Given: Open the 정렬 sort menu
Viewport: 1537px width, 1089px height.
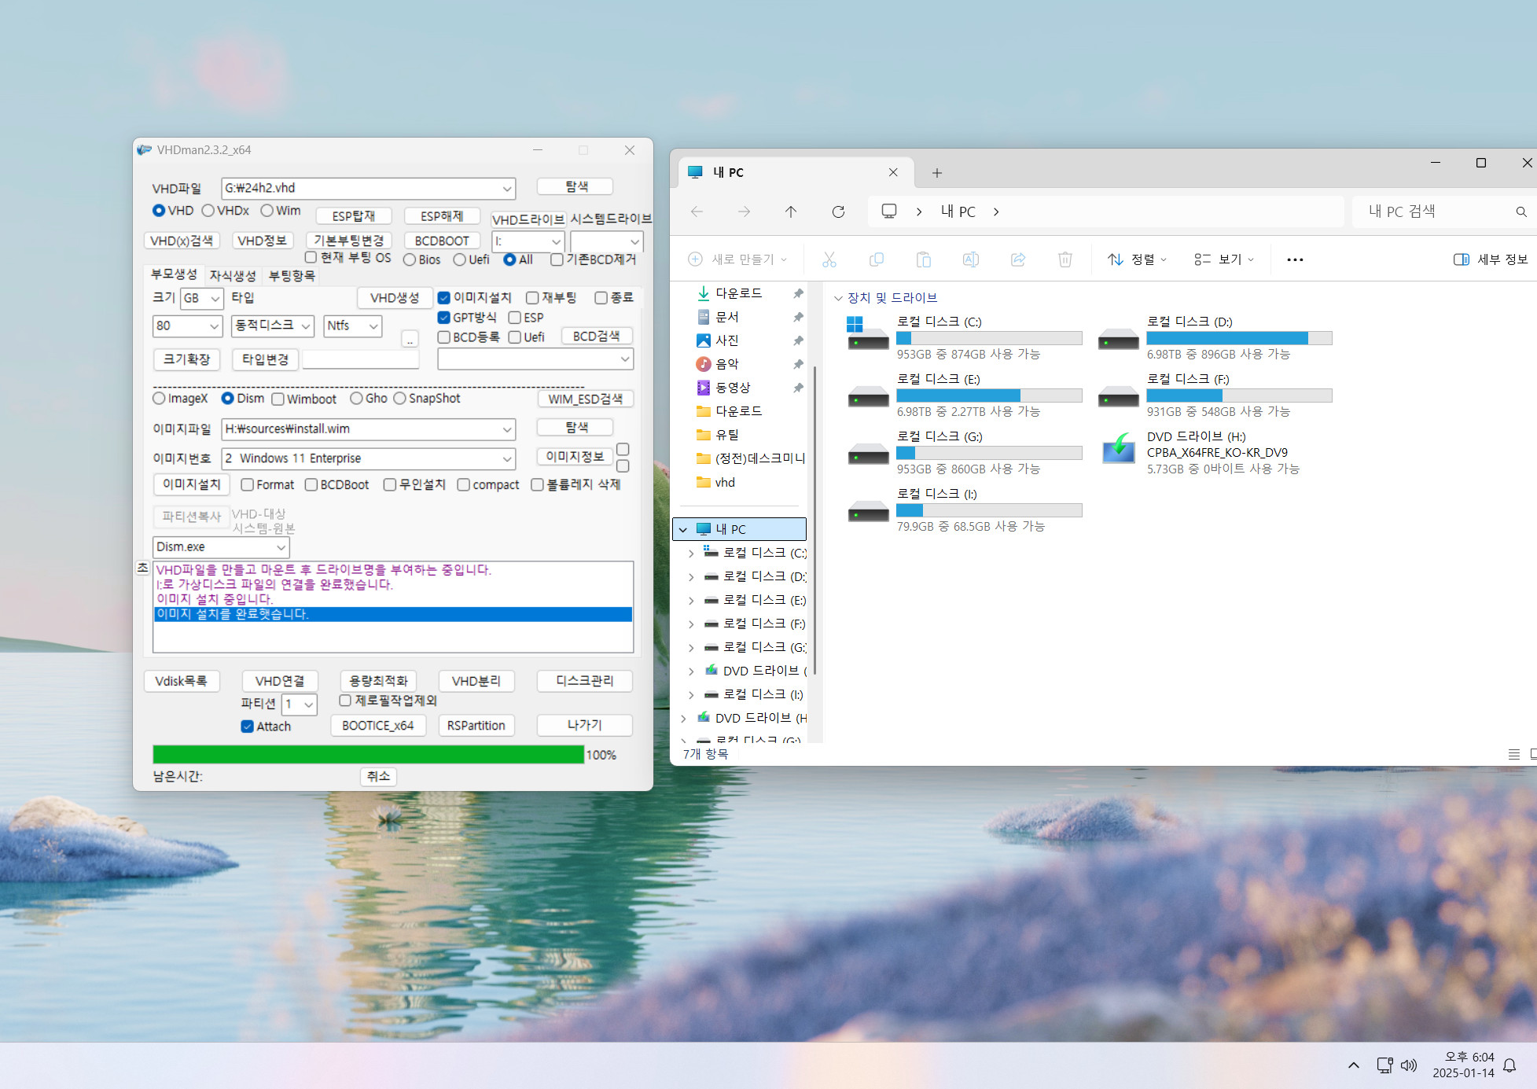Looking at the screenshot, I should pos(1137,259).
